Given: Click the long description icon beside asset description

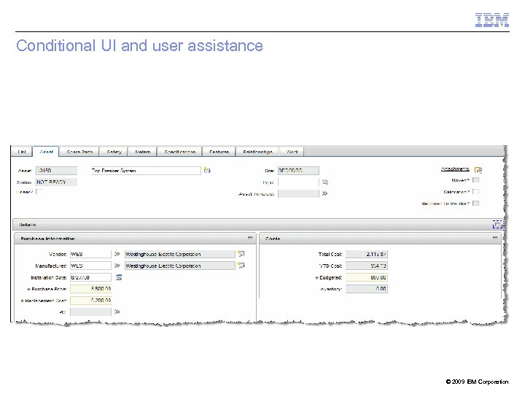Looking at the screenshot, I should tap(207, 171).
